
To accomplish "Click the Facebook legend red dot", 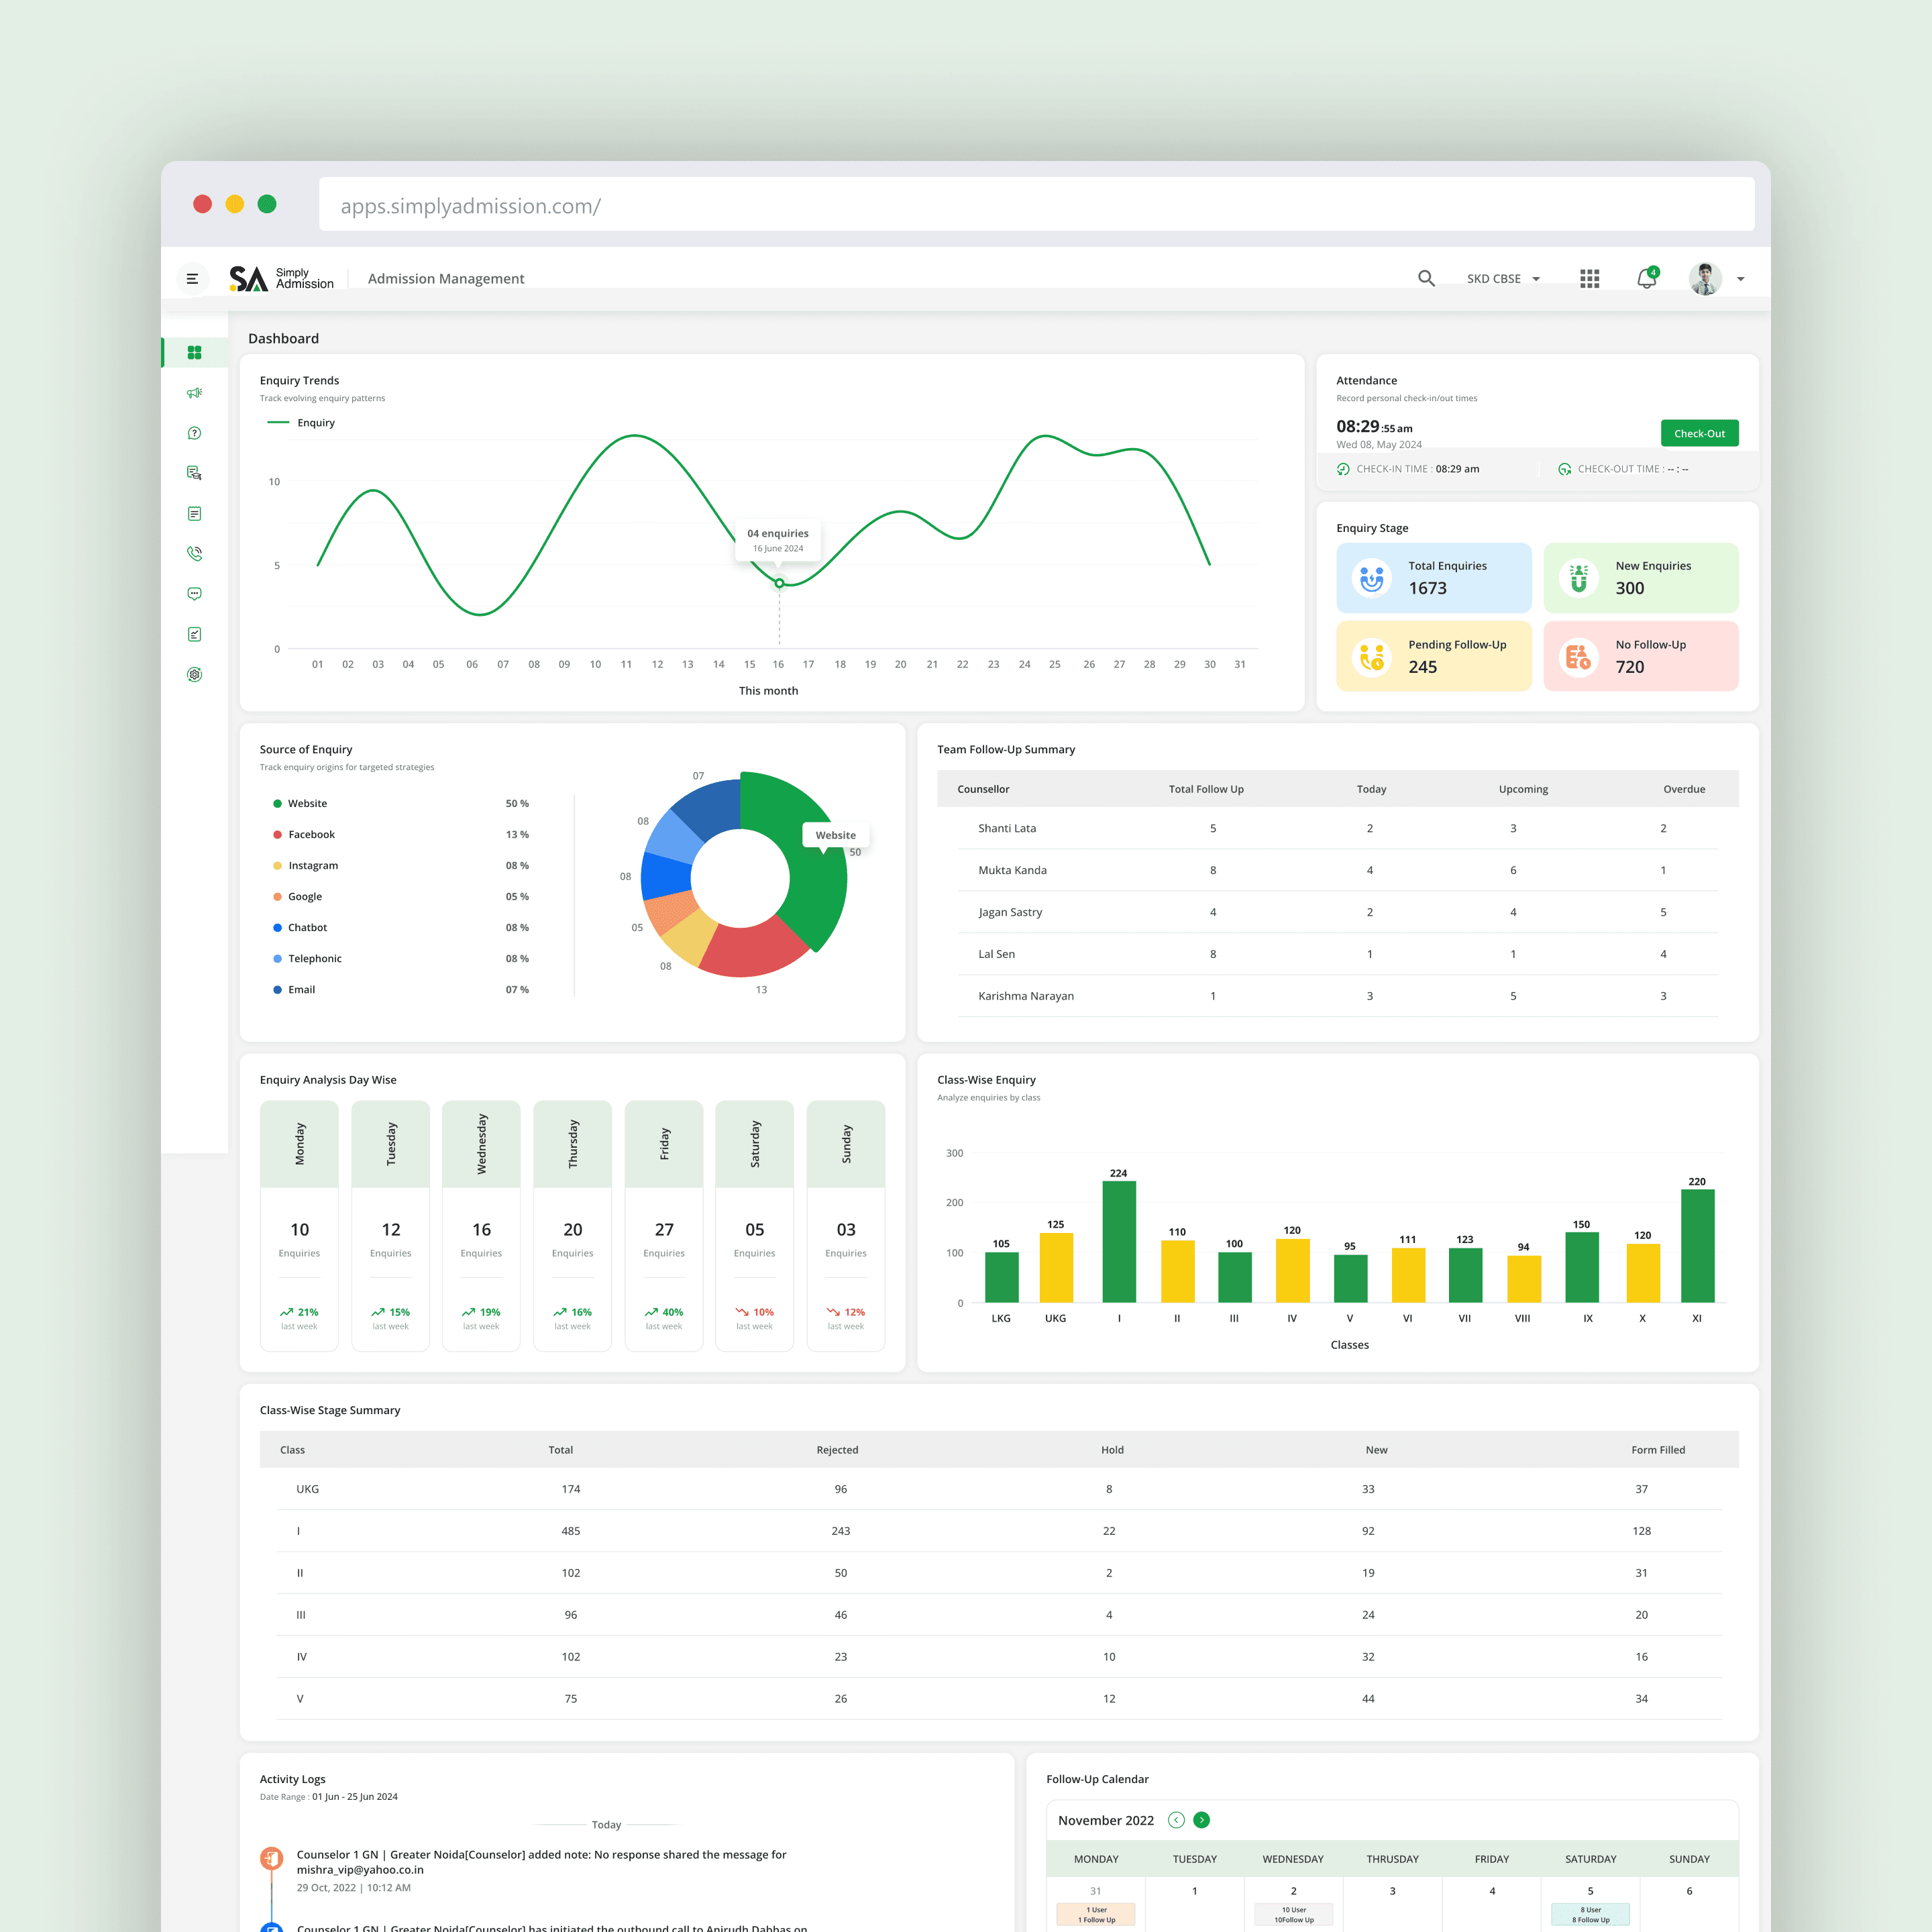I will tap(277, 834).
